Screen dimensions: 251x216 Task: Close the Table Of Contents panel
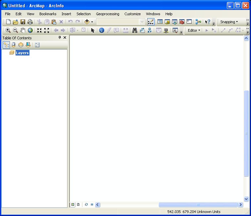(x=65, y=38)
